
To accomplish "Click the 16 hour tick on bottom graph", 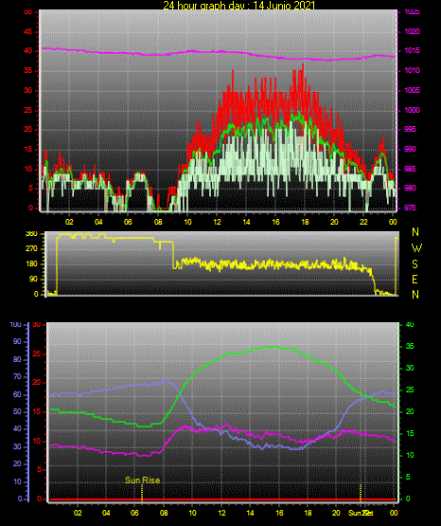I will [x=279, y=513].
